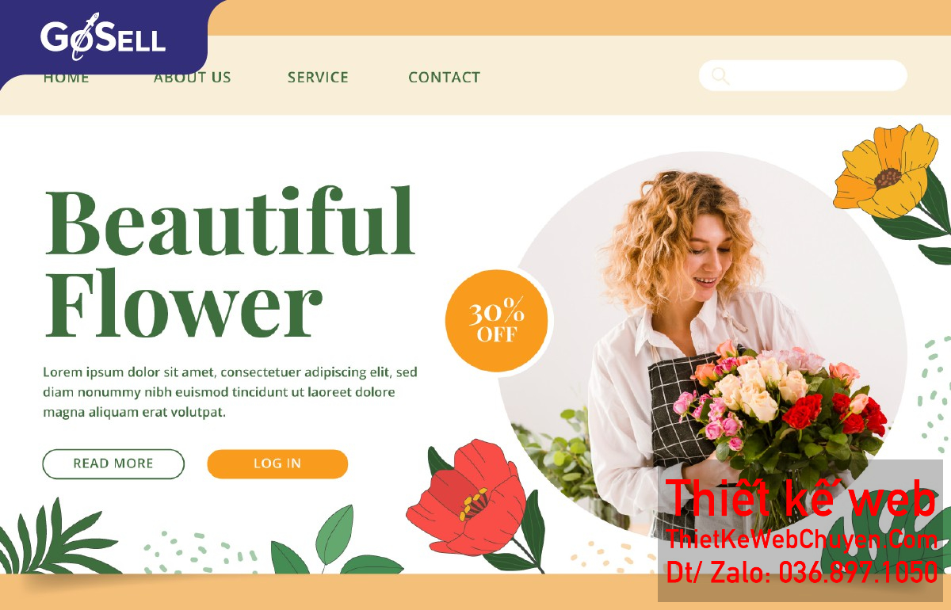Screen dimensions: 951x610
Task: Open the SERVICE menu item
Action: [x=318, y=78]
